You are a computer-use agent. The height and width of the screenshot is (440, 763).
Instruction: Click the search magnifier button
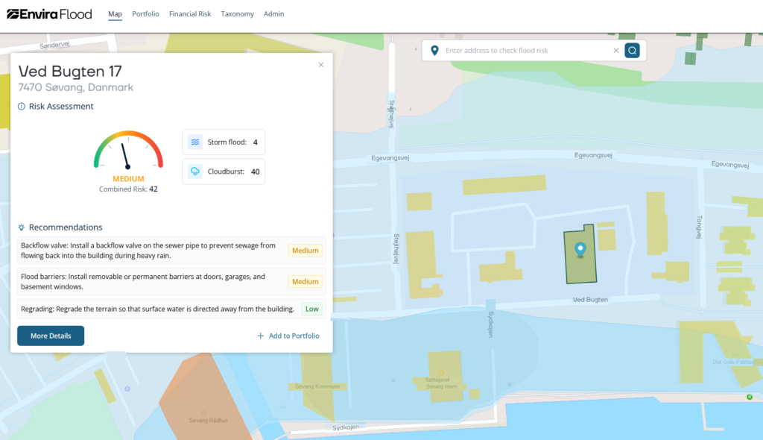(x=632, y=50)
